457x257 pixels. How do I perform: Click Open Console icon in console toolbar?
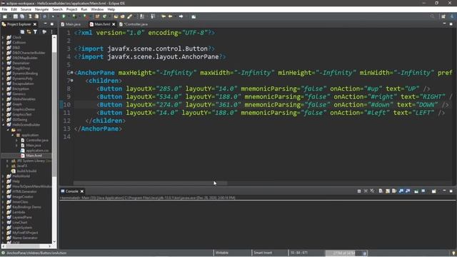[433, 191]
